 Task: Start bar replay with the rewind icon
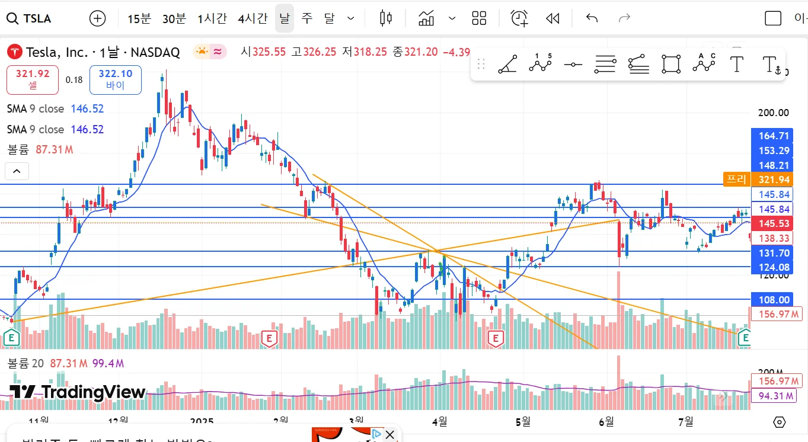pyautogui.click(x=552, y=18)
